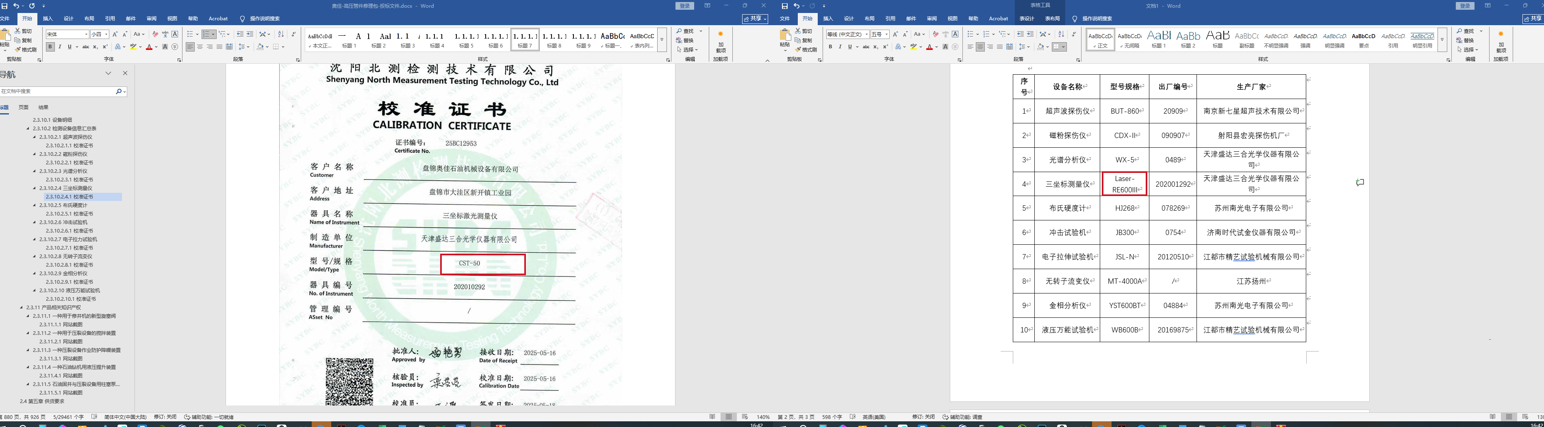The image size is (1544, 427).
Task: Align text right in left window
Action: coord(209,47)
